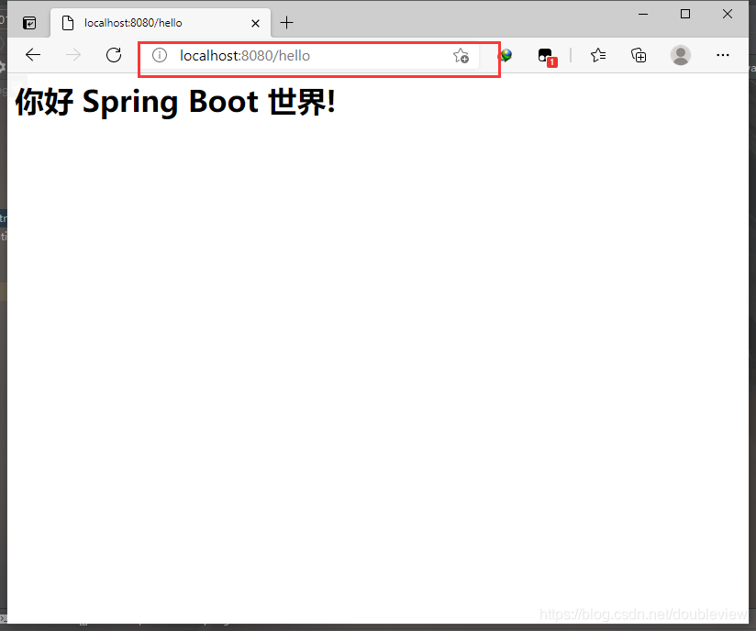Viewport: 756px width, 631px height.
Task: Open Settings and more menu
Action: click(723, 55)
